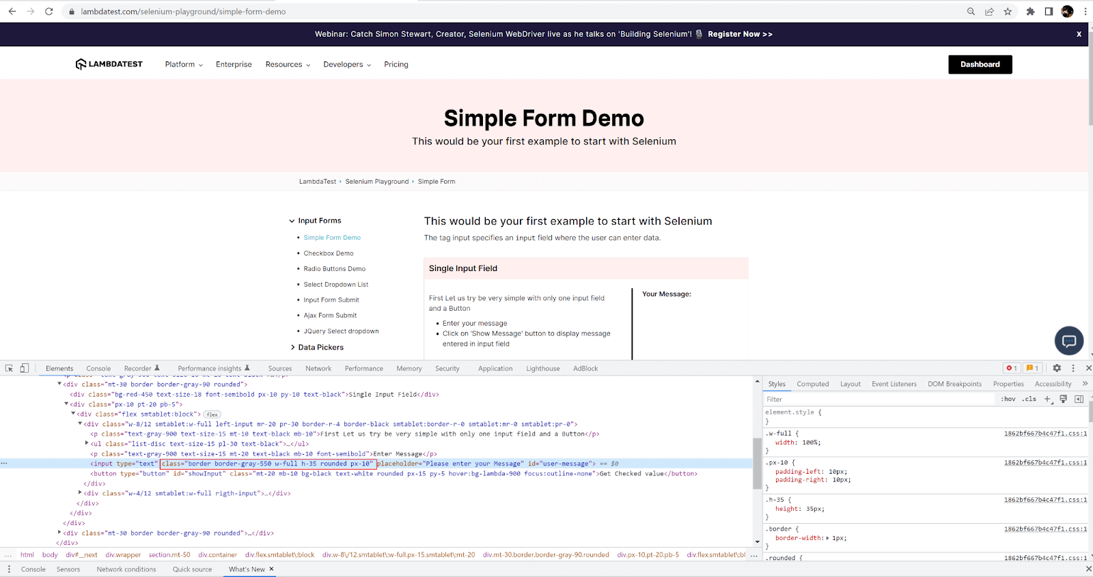This screenshot has width=1093, height=577.
Task: Open the Extensions puzzle icon
Action: coord(1030,12)
